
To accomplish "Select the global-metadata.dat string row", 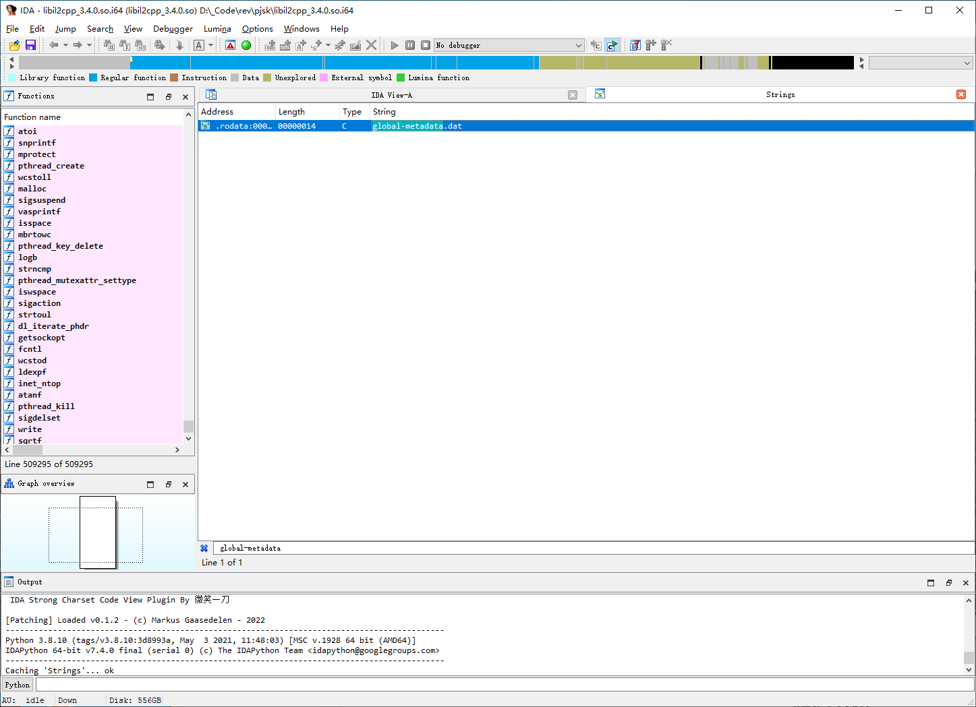I will [x=417, y=126].
